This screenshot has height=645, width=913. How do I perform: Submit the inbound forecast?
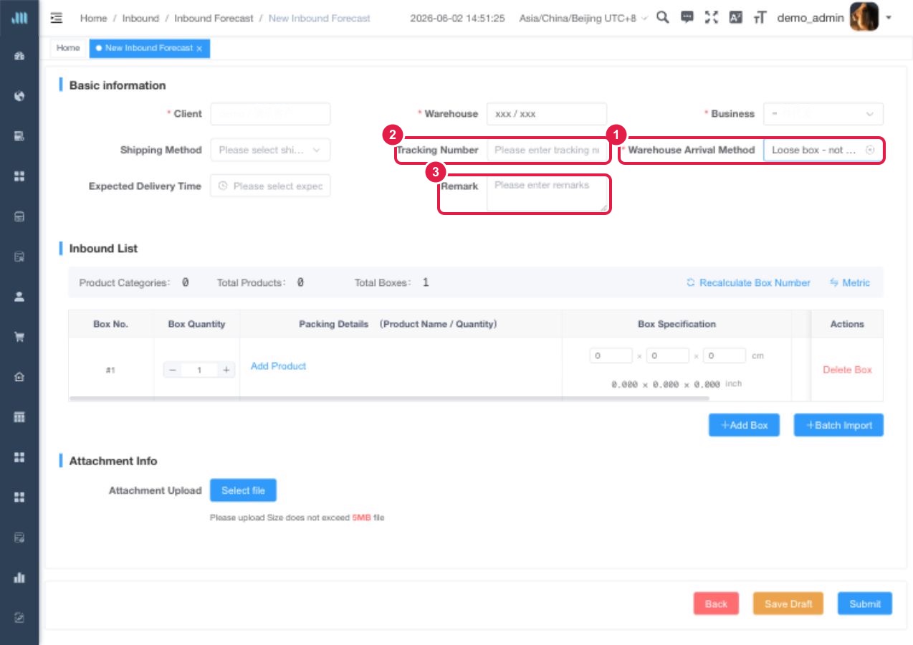[865, 604]
